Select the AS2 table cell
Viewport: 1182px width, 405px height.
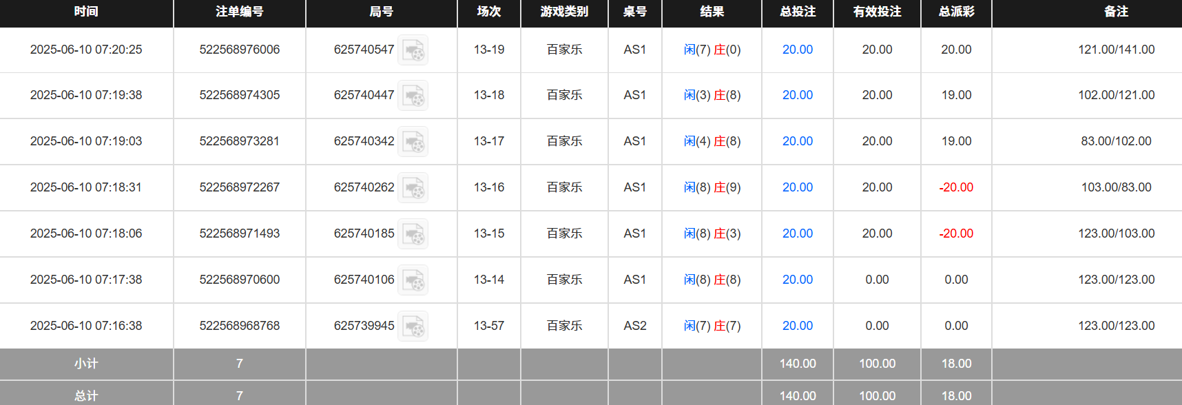(x=634, y=326)
